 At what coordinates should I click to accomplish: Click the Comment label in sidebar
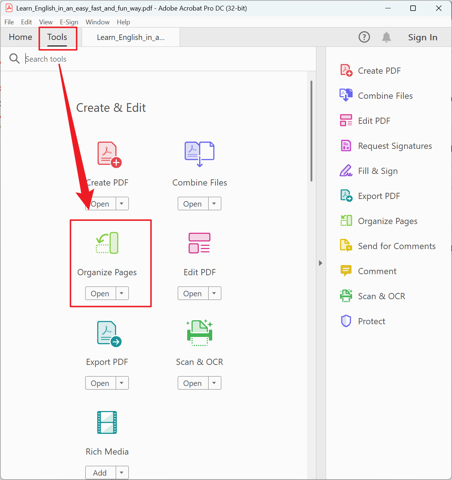click(x=377, y=271)
